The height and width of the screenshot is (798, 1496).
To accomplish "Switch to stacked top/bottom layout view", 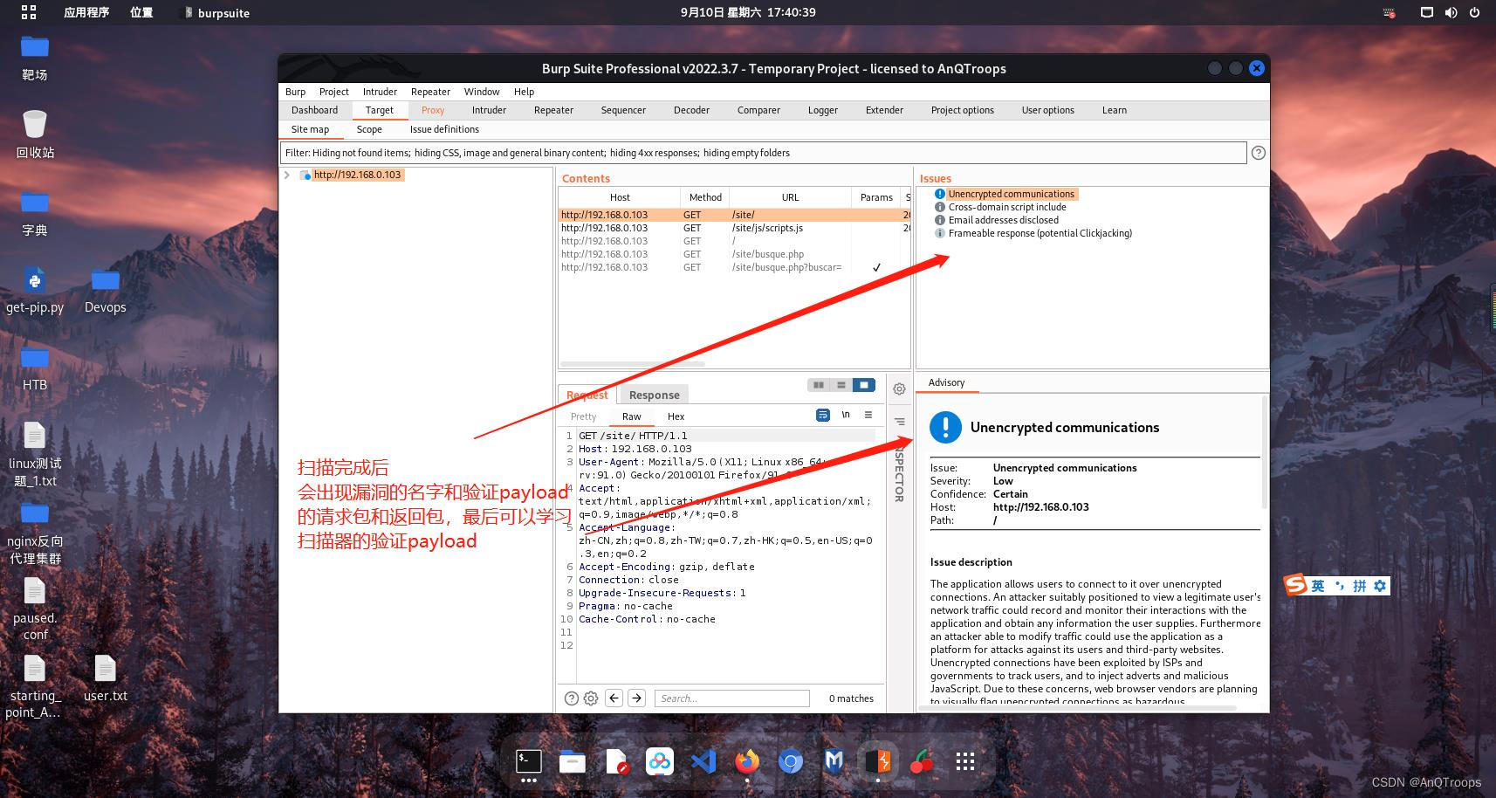I will coord(841,385).
